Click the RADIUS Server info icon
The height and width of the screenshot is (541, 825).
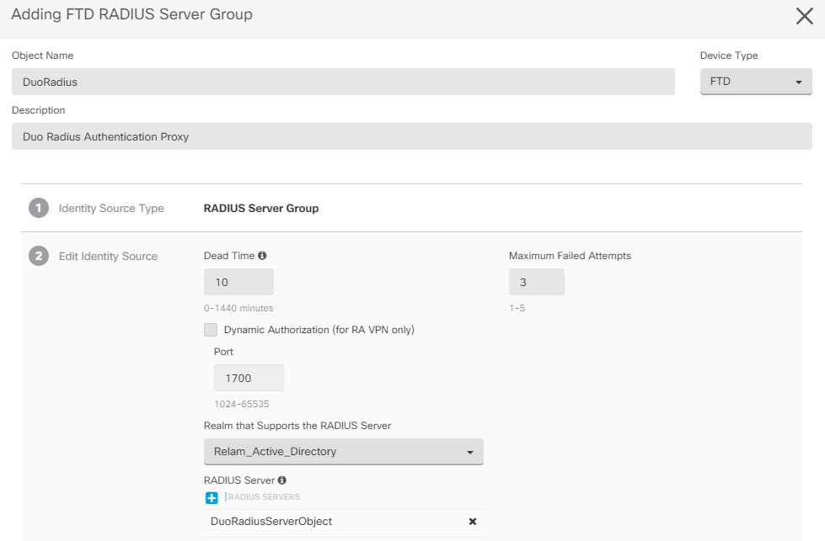(x=282, y=480)
